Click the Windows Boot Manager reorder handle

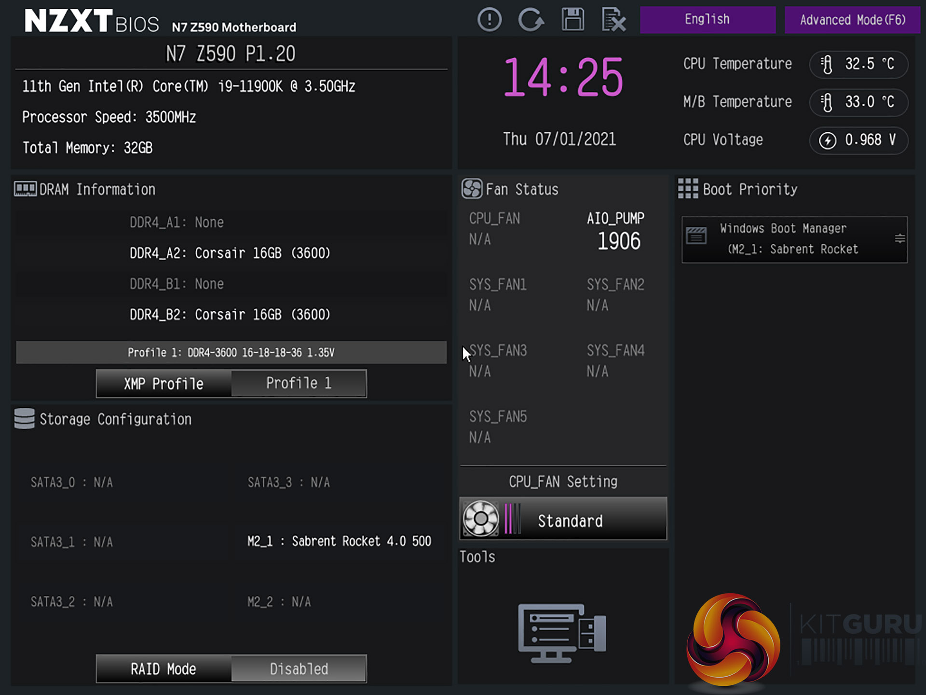pos(899,239)
